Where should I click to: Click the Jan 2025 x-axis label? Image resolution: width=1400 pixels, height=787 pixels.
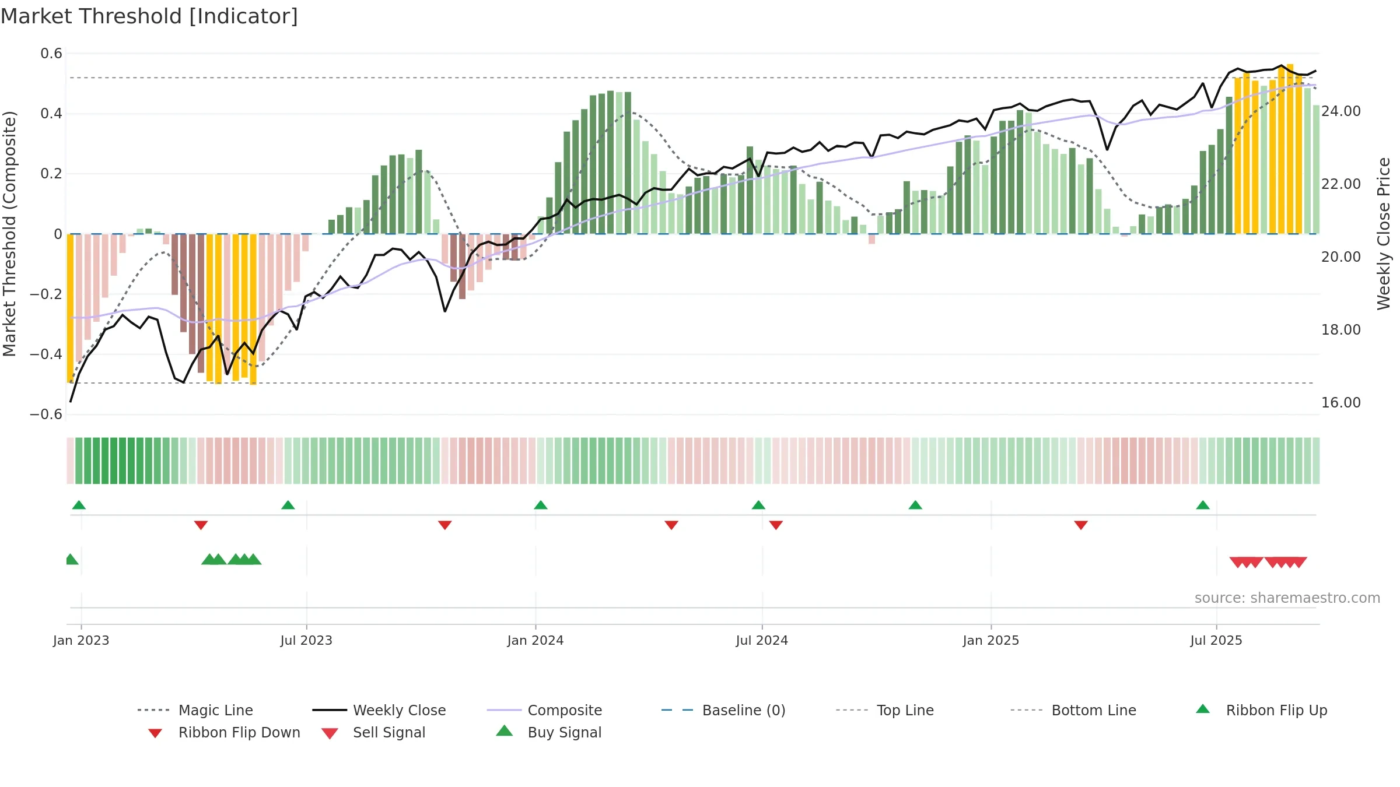991,640
